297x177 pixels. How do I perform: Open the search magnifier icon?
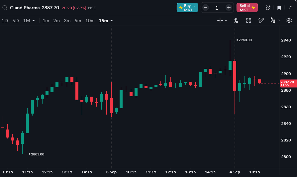click(x=5, y=8)
